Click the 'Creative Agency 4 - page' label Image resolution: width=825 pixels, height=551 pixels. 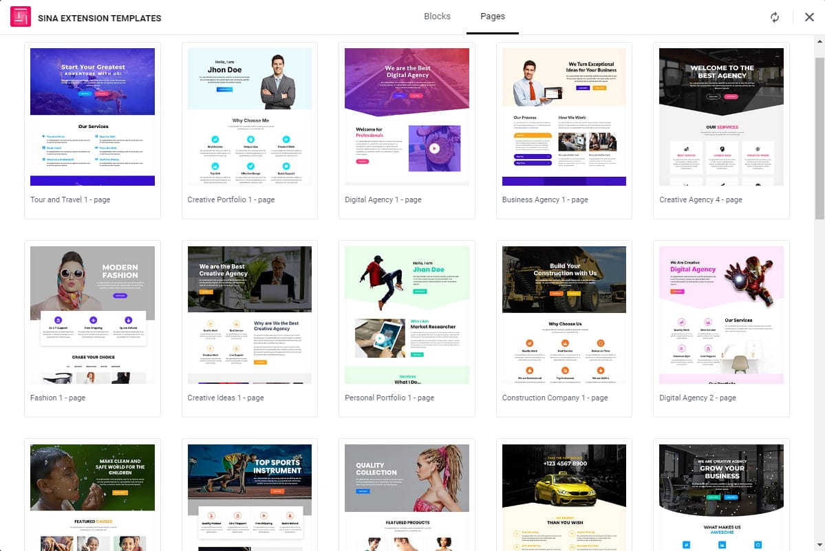point(701,199)
